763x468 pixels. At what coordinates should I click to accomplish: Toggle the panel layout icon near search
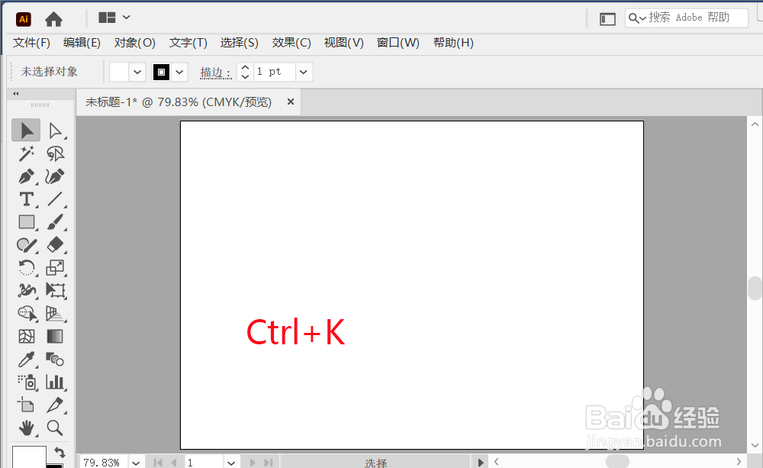click(x=607, y=19)
